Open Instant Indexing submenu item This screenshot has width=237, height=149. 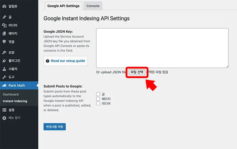[15, 101]
